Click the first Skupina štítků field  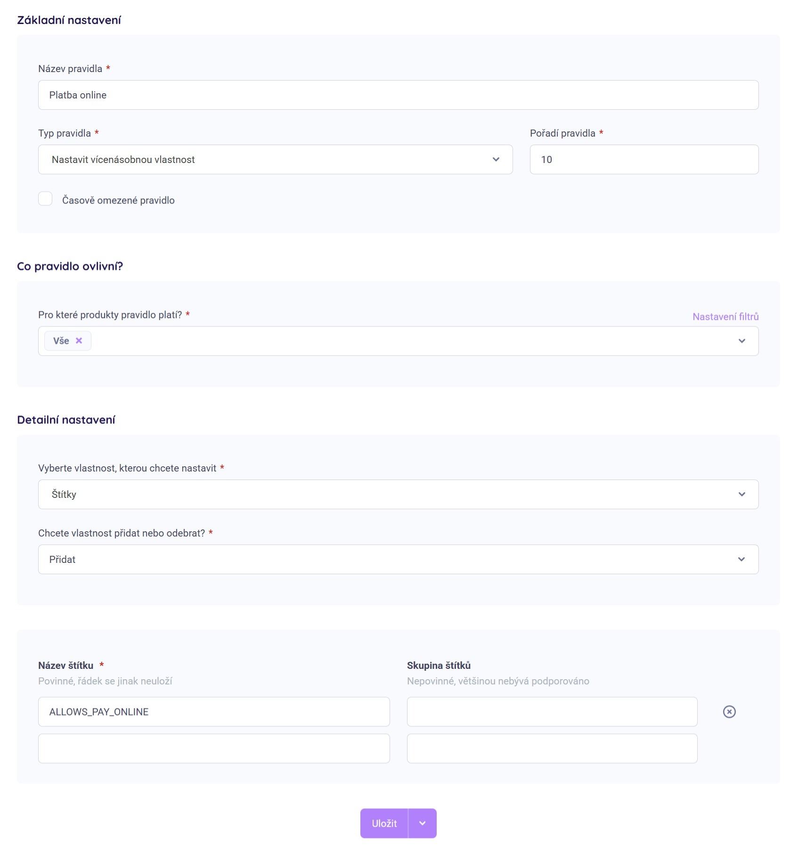pyautogui.click(x=552, y=712)
